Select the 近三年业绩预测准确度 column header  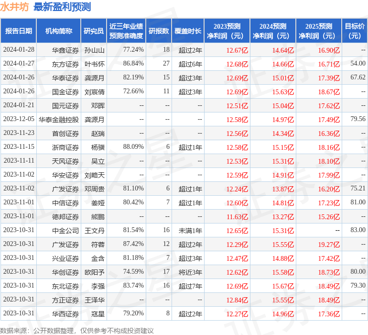click(x=126, y=31)
